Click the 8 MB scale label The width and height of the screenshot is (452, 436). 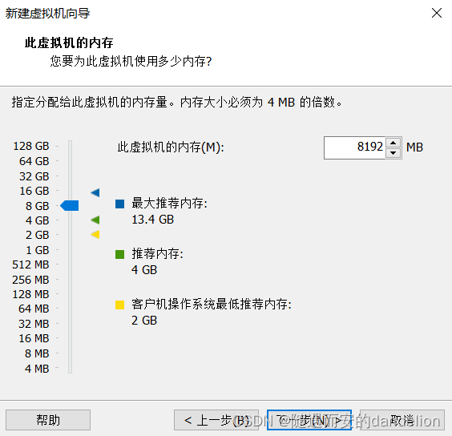(37, 353)
